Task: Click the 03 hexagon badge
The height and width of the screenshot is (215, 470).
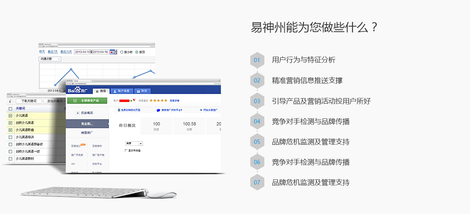Action: coord(257,101)
